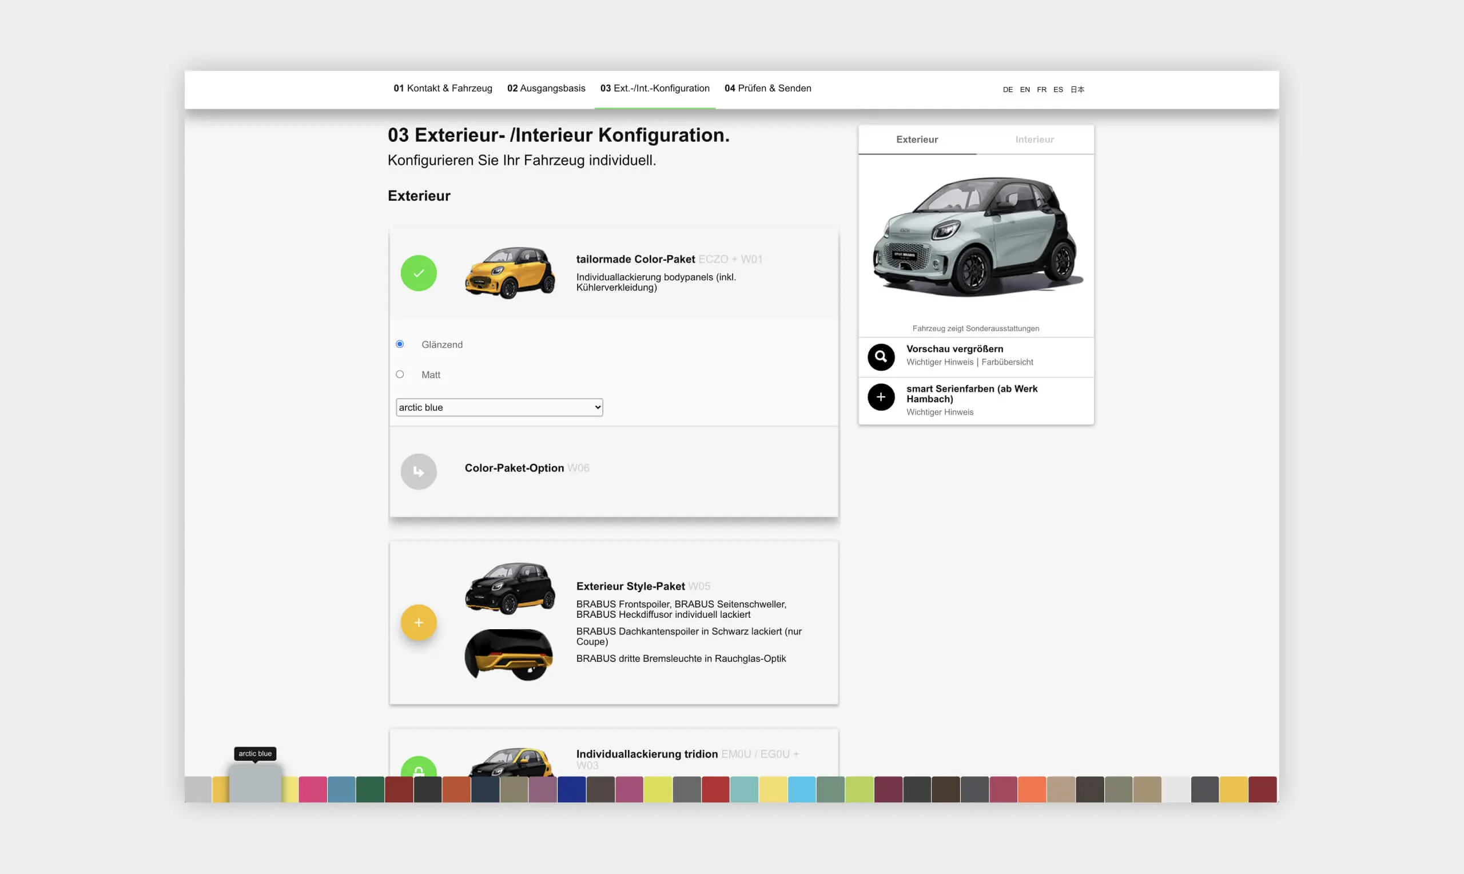
Task: Go to step 01 Kontakt & Fahrzeug
Action: 443,88
